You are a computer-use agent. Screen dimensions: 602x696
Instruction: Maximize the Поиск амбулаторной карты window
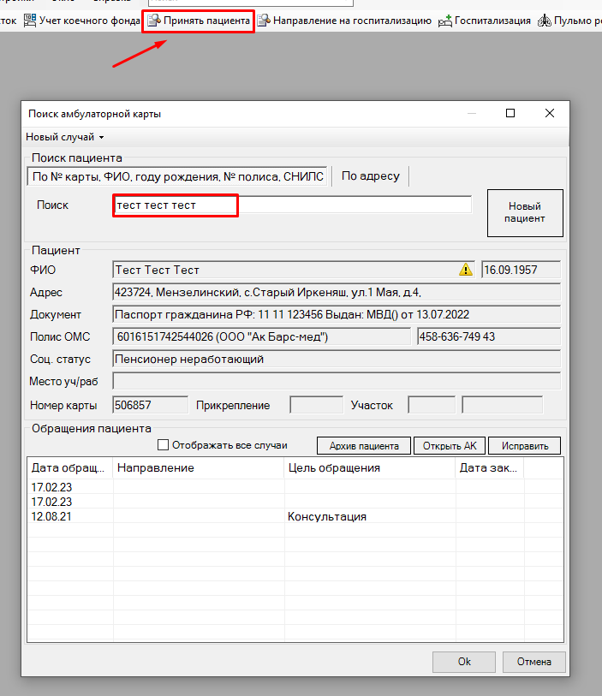pyautogui.click(x=510, y=113)
